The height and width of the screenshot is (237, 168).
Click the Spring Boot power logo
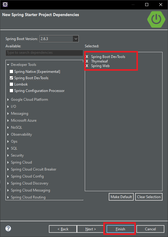click(156, 19)
